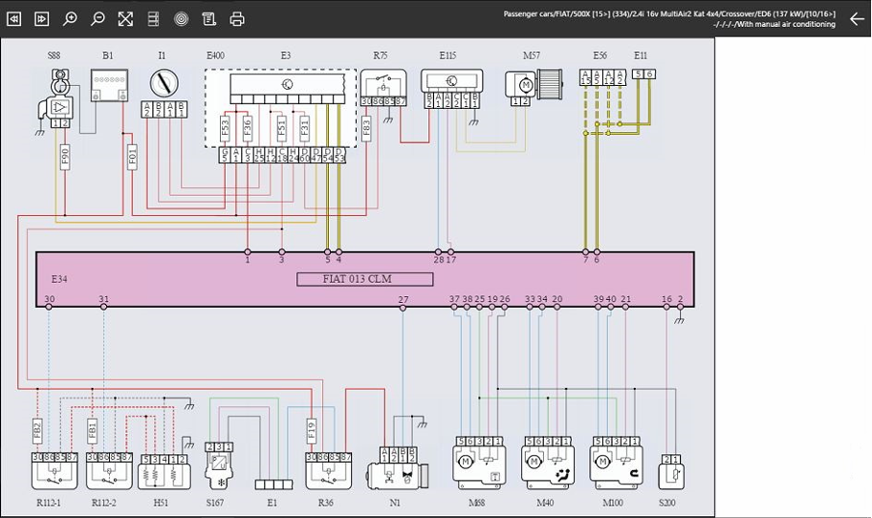Image resolution: width=872 pixels, height=518 pixels.
Task: Click pin 1 on E34 top edge
Action: click(248, 252)
